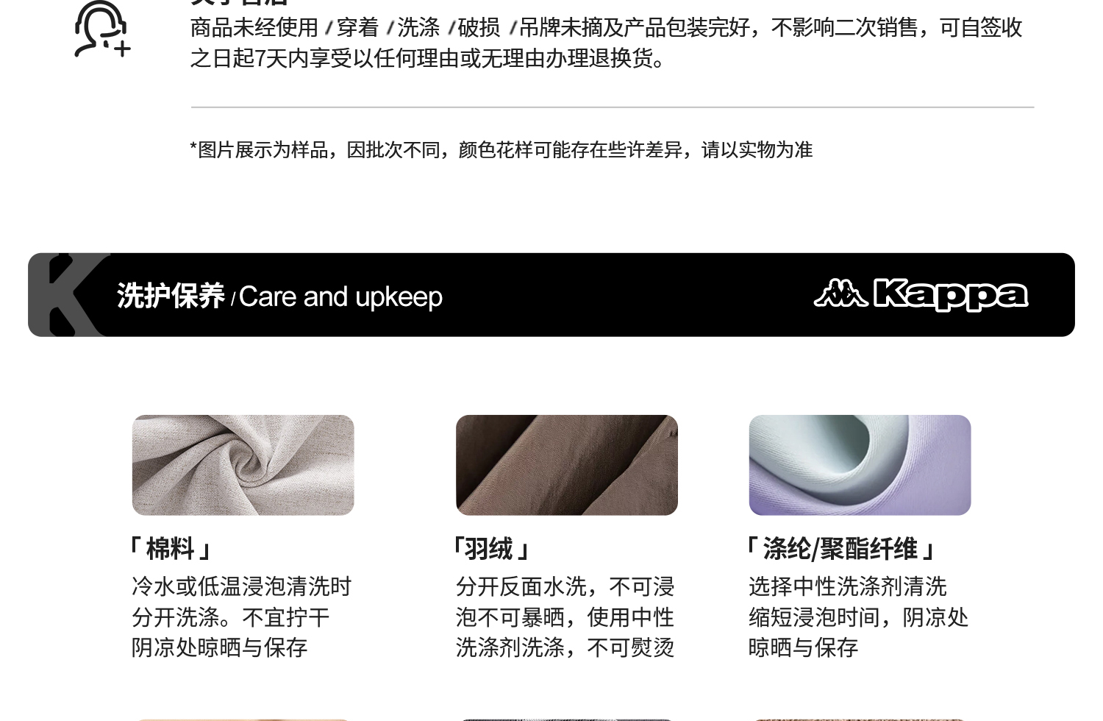Click the down washing instructions paragraph
Screen dimensions: 1103x721
point(565,617)
